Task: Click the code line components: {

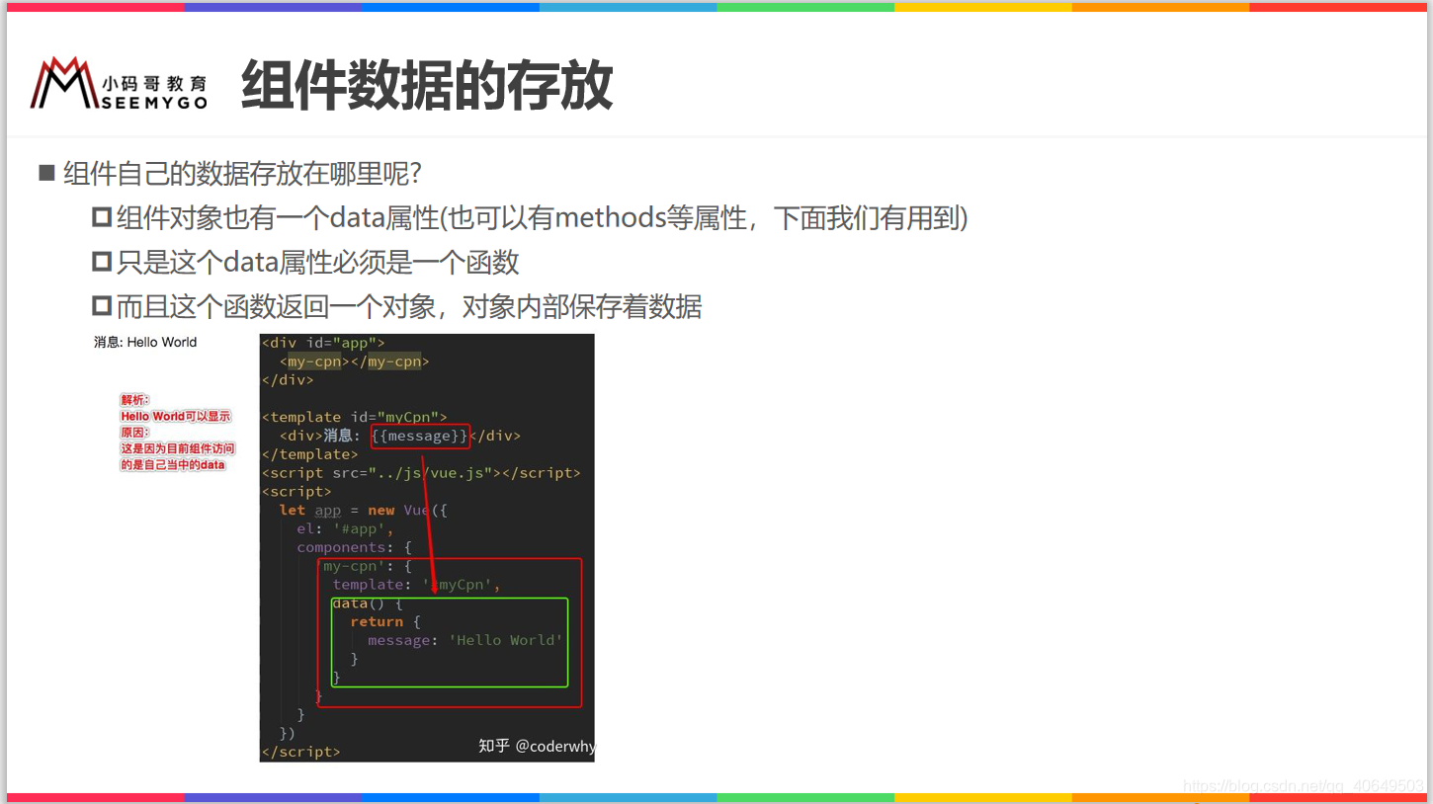Action: pos(354,547)
